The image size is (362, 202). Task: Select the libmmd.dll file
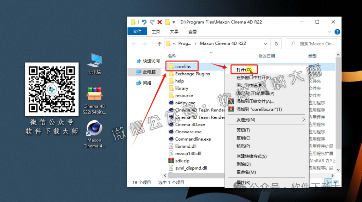[x=183, y=146]
